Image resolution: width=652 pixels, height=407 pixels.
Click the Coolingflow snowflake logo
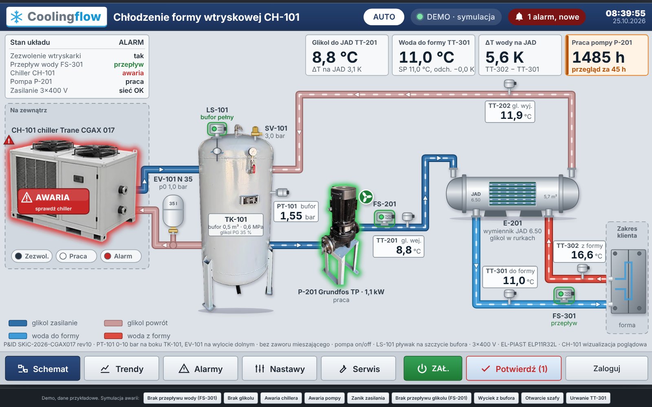(17, 17)
